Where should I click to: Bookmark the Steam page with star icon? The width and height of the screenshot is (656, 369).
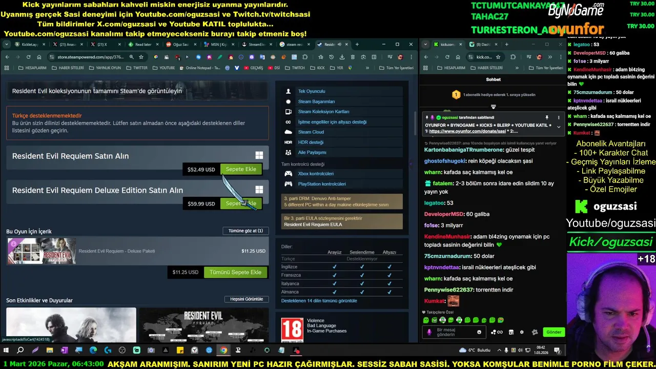pos(141,57)
